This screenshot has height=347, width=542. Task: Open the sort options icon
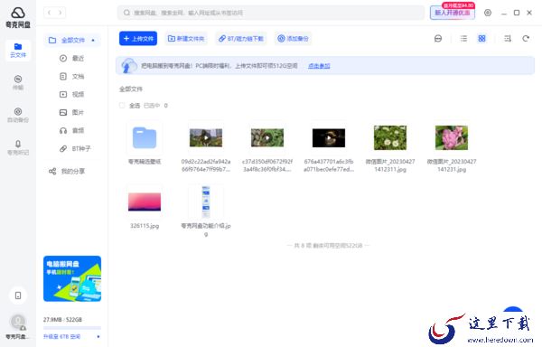point(507,38)
